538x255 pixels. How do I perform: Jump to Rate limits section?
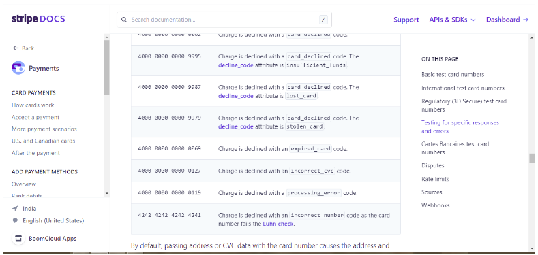435,179
